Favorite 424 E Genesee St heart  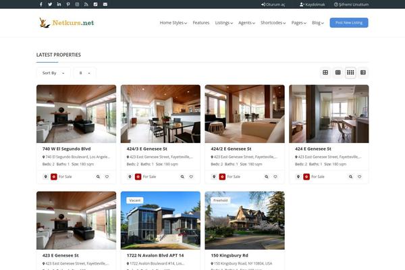click(x=360, y=177)
